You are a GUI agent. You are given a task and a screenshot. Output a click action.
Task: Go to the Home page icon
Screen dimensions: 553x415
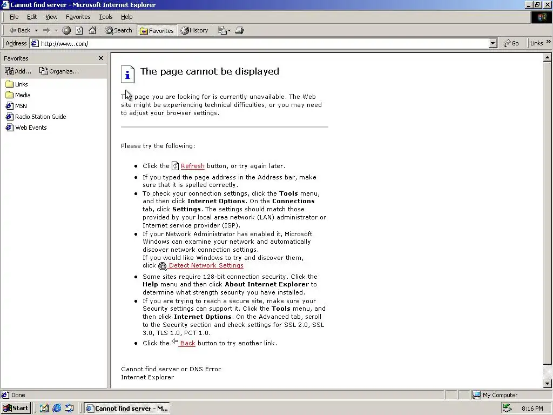point(92,30)
